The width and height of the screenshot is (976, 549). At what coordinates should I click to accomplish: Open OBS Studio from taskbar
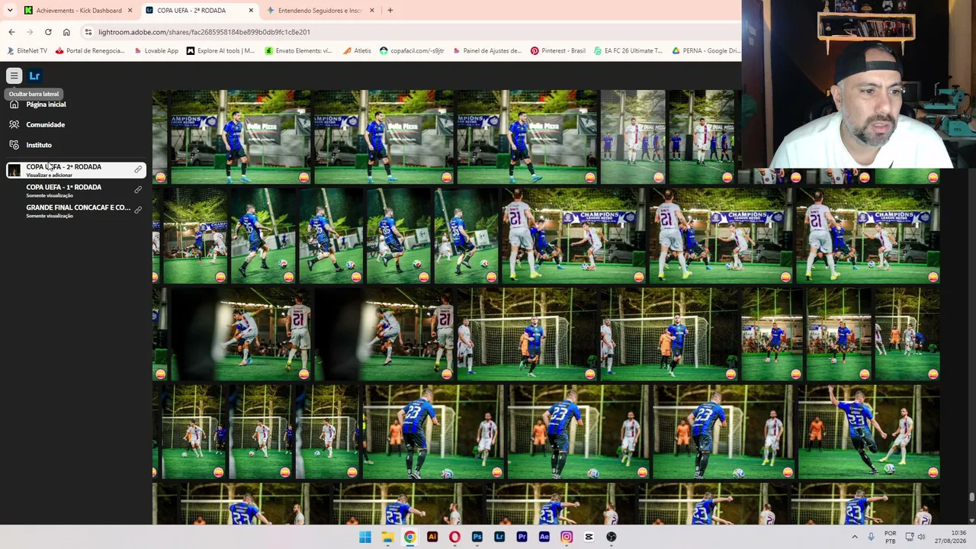(611, 537)
